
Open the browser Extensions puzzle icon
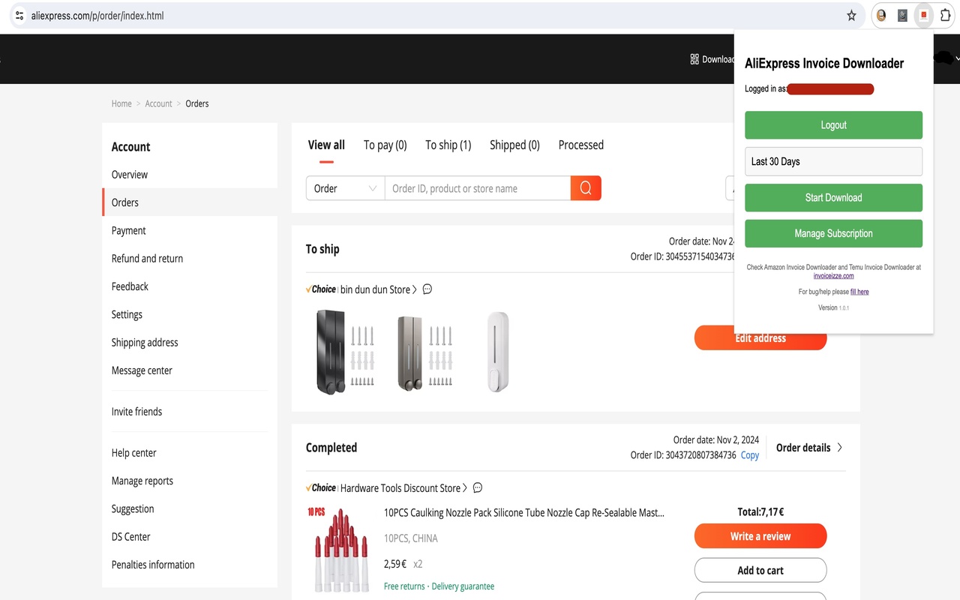(x=945, y=15)
